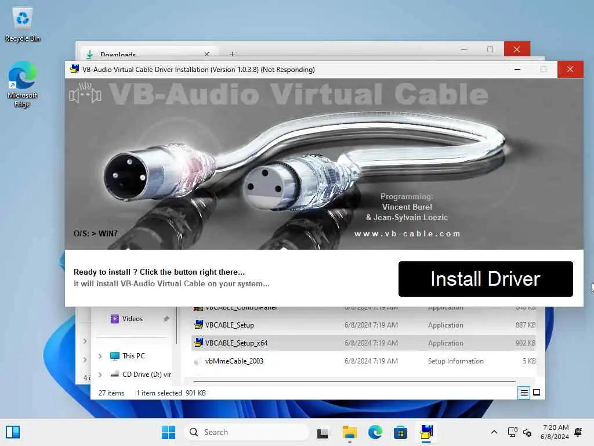The width and height of the screenshot is (594, 446).
Task: Click the speaker logo in VB-Audio banner
Action: click(85, 93)
